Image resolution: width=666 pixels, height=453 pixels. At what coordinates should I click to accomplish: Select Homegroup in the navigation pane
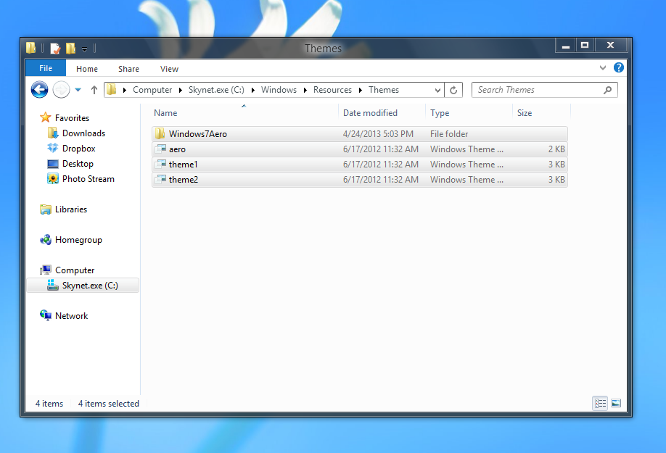point(78,240)
